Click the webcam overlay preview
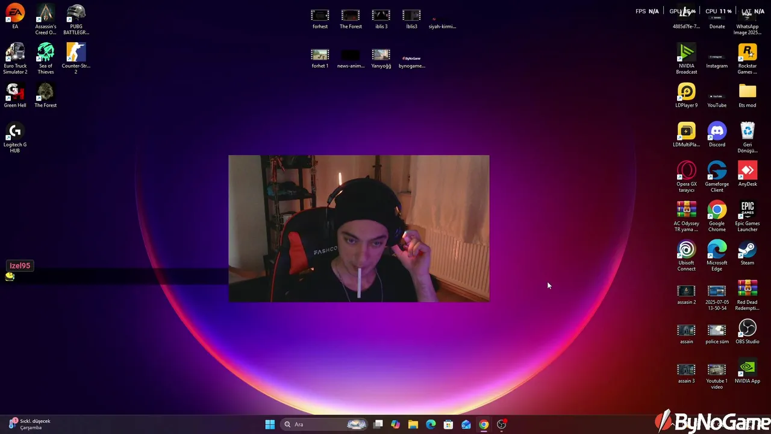The width and height of the screenshot is (771, 434). click(359, 228)
